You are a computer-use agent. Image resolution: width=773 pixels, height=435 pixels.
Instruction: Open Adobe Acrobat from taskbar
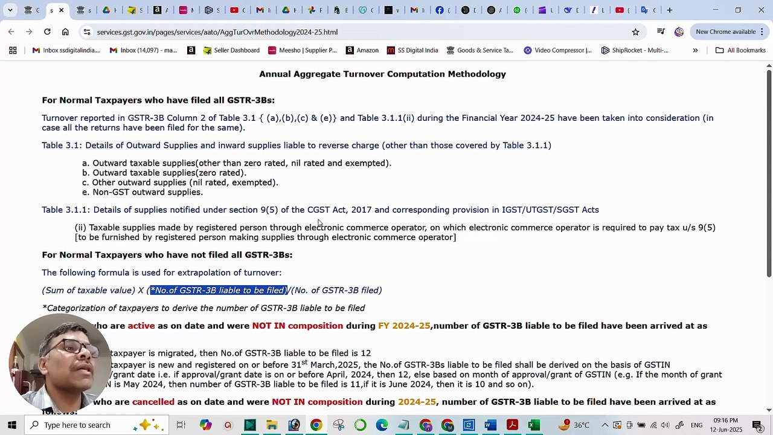pos(512,425)
